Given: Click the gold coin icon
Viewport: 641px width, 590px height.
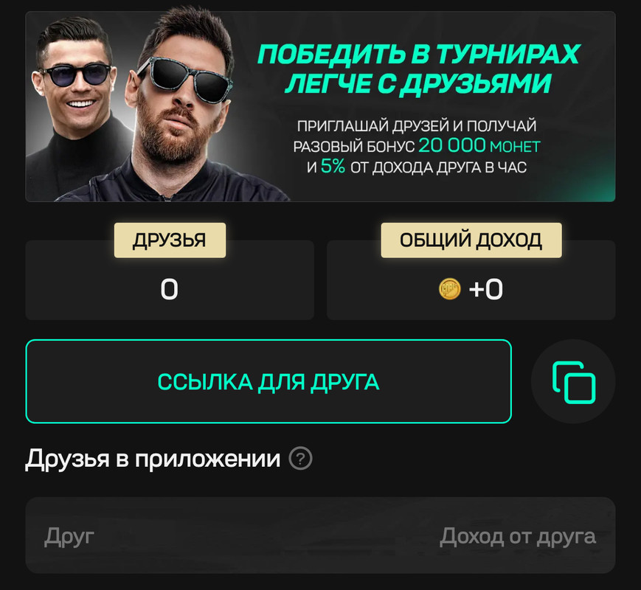Looking at the screenshot, I should tap(449, 288).
